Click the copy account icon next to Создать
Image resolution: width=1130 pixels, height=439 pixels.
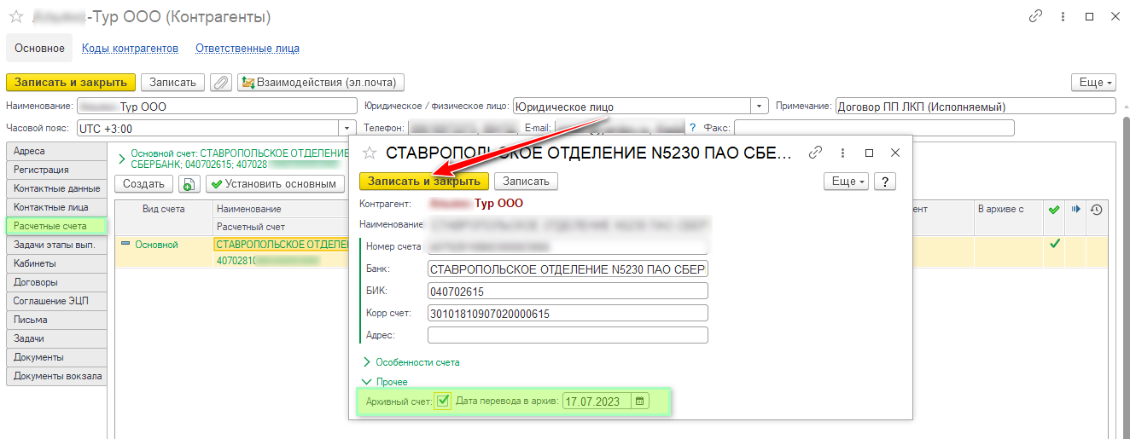tap(189, 183)
